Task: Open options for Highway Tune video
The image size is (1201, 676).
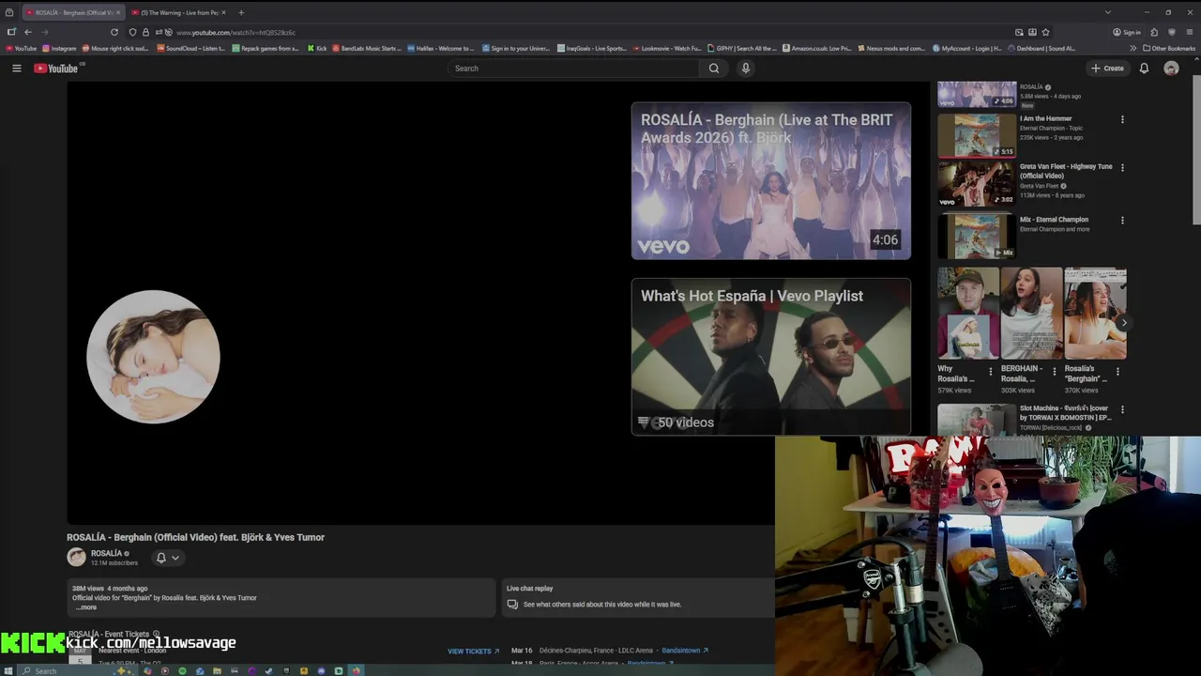Action: (1122, 167)
